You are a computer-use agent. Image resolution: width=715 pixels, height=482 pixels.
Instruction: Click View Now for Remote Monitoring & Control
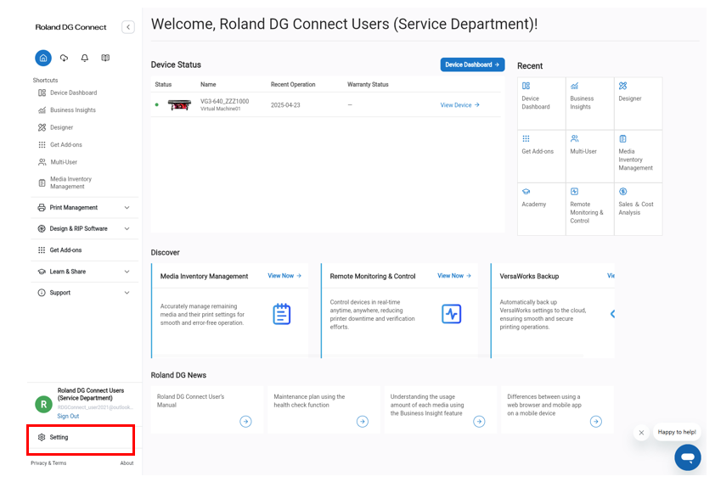coord(454,276)
